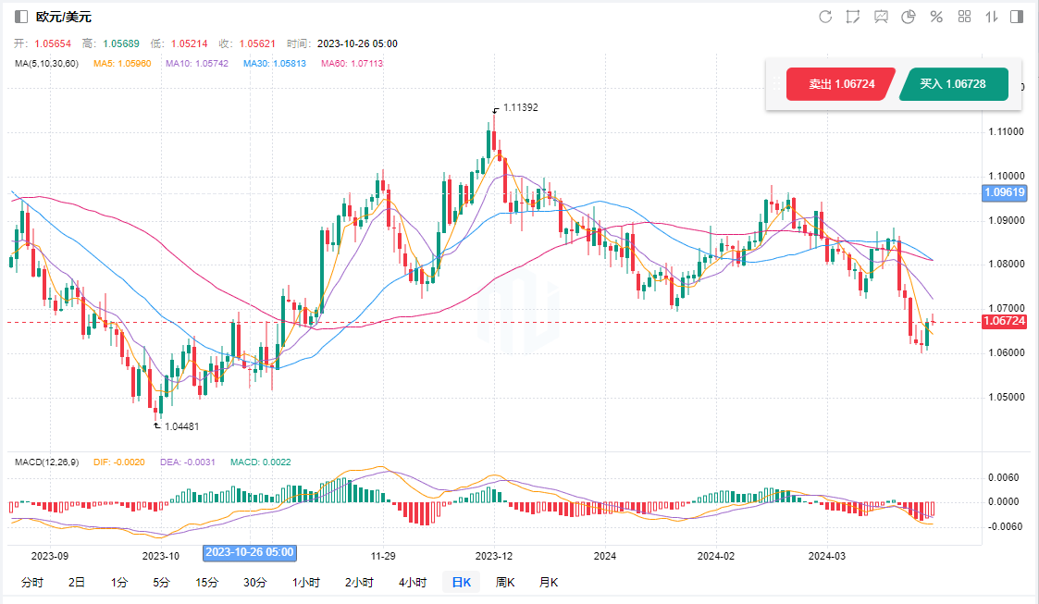This screenshot has height=604, width=1039.
Task: Open the four-square grid layout icon
Action: pyautogui.click(x=964, y=17)
